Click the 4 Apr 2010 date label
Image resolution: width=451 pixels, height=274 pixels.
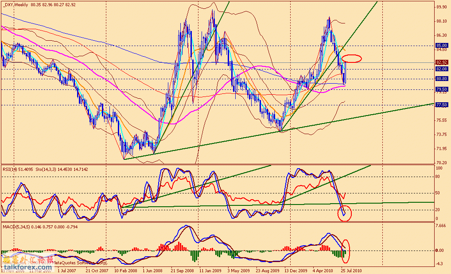coord(323,270)
